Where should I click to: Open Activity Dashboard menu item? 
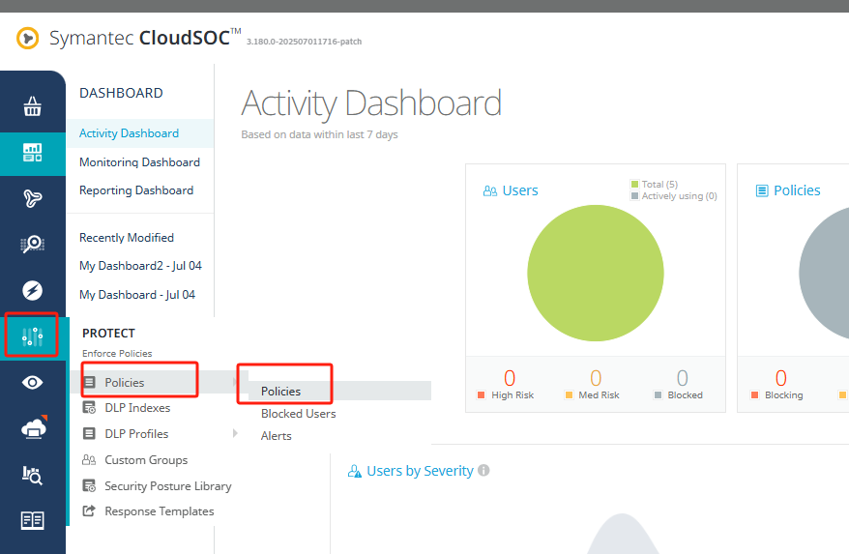click(129, 133)
